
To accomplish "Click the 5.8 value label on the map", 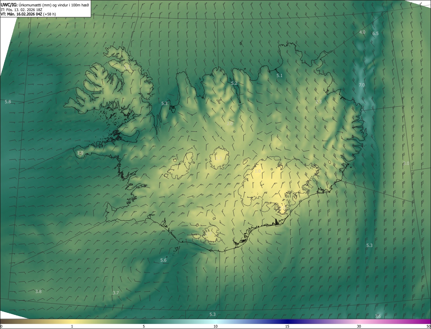I will point(8,101).
